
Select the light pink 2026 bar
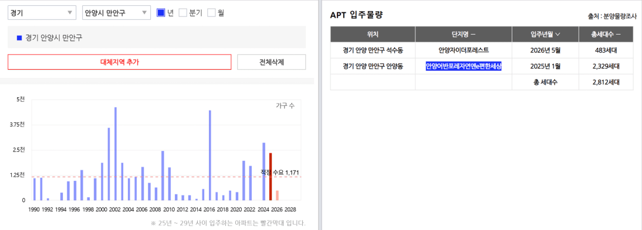[x=277, y=195]
